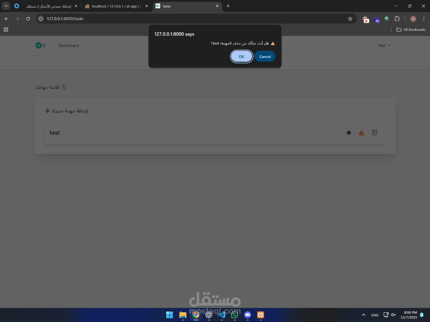Open the Extensions puzzle menu

point(397,19)
